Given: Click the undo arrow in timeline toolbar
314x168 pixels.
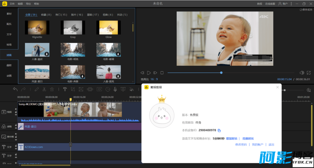Looking at the screenshot, I should tap(15, 89).
